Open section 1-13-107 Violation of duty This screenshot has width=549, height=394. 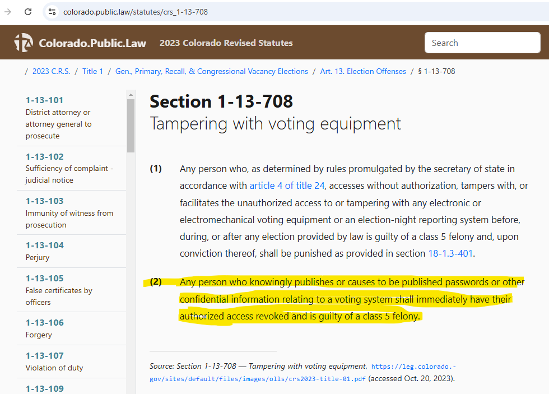point(44,356)
